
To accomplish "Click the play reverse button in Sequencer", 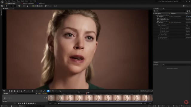I will [x=24, y=103].
